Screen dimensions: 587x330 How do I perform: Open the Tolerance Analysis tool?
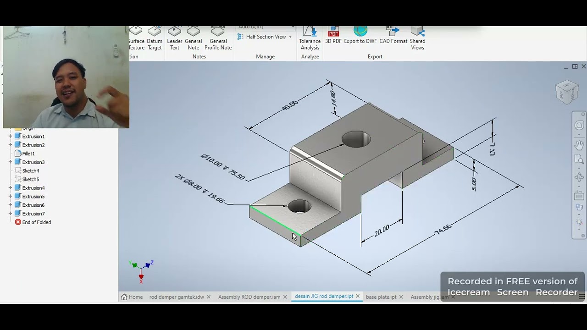(x=310, y=38)
